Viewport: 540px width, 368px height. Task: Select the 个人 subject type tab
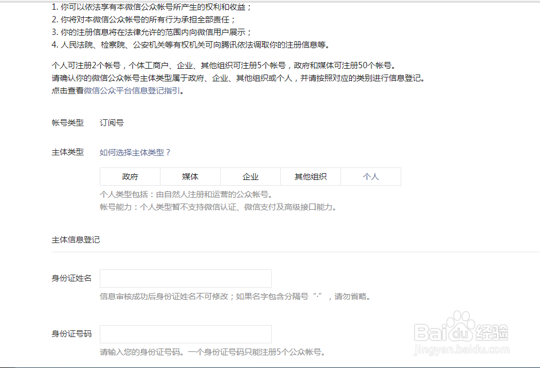(371, 177)
